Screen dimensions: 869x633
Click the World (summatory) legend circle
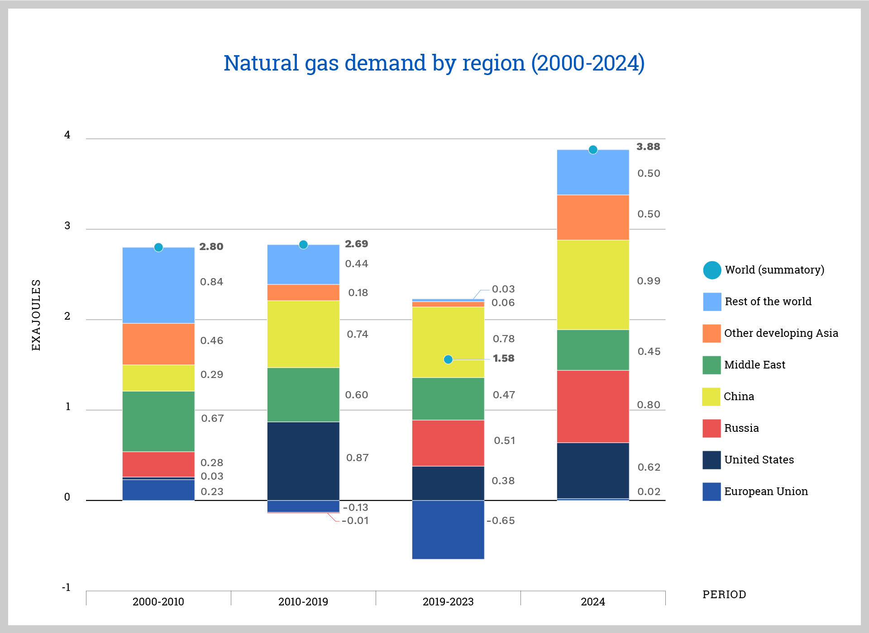[x=711, y=270]
